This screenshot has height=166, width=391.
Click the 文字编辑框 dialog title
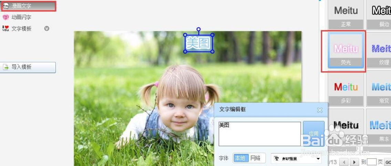(233, 110)
